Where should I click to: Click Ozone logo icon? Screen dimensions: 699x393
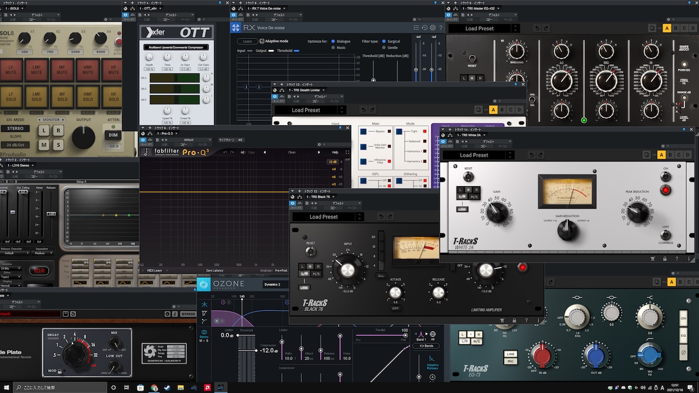click(205, 284)
